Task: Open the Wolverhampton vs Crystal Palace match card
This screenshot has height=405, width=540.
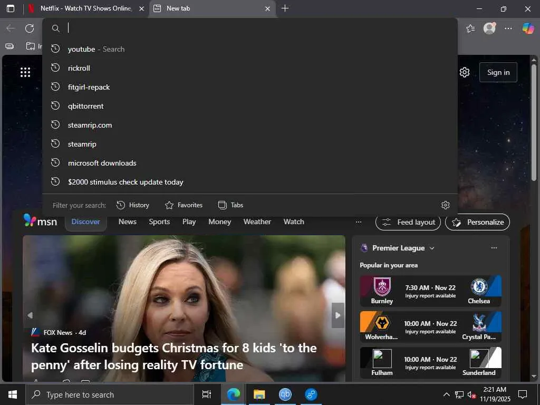Action: click(x=430, y=327)
